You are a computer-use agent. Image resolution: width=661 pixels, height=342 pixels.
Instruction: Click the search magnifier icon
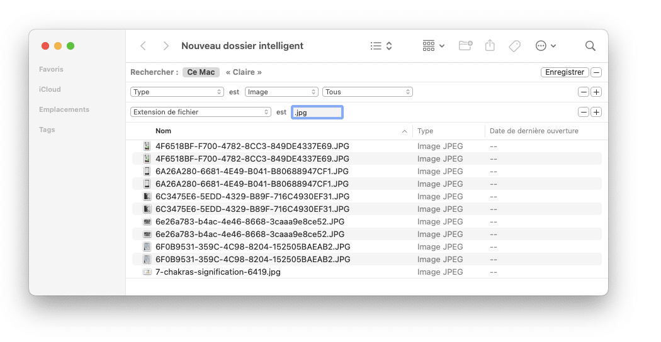click(x=590, y=46)
